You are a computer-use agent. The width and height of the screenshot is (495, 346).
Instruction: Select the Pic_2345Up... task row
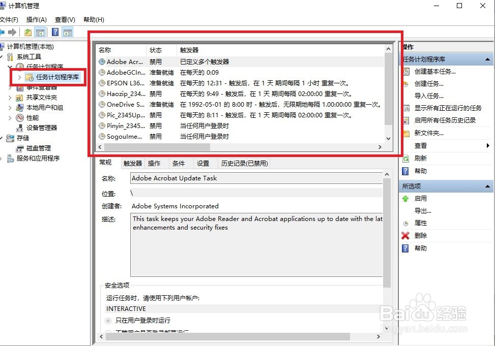240,115
